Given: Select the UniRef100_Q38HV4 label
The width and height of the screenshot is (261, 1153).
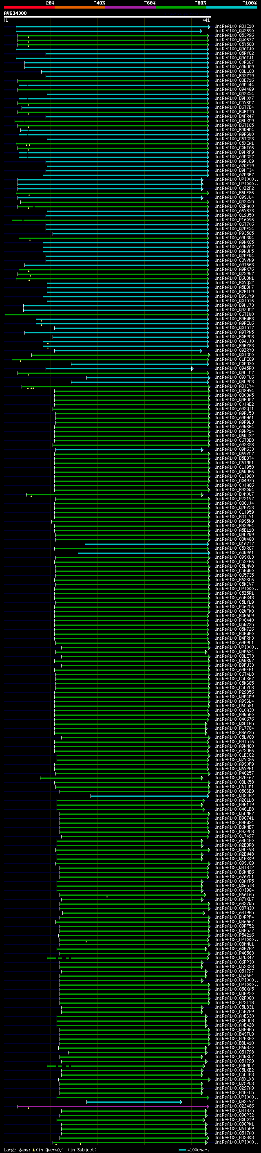Looking at the screenshot, I should tap(234, 390).
